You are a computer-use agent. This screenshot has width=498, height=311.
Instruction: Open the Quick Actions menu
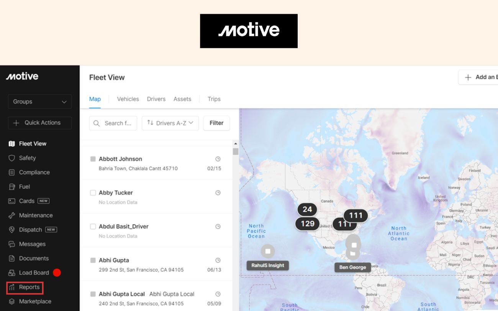pyautogui.click(x=39, y=123)
